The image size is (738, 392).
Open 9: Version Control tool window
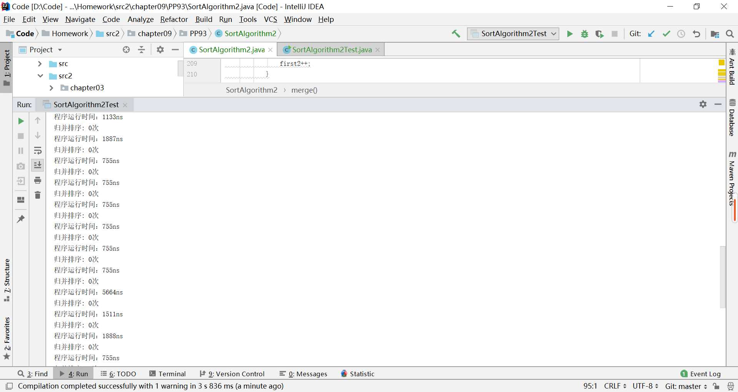point(232,374)
